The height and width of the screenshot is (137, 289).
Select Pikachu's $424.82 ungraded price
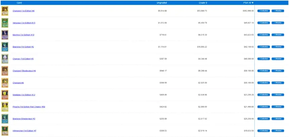163,107
